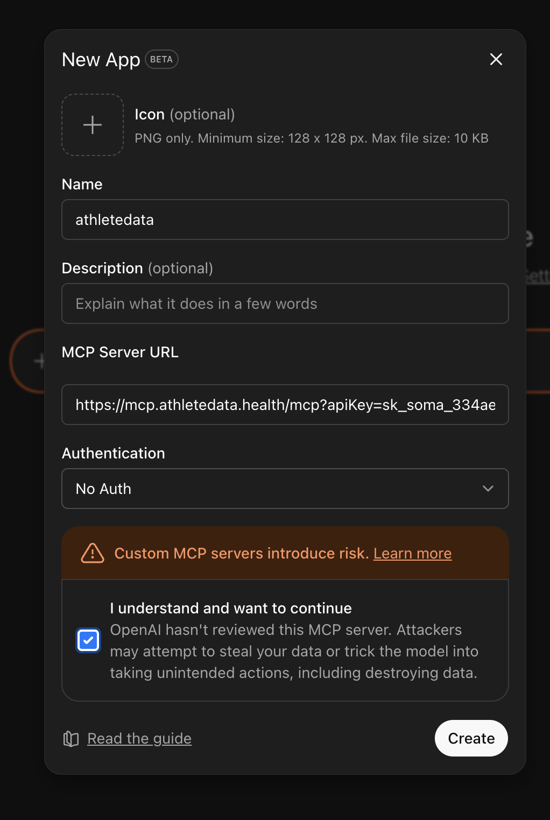Click the BETA badge next to the title

161,59
